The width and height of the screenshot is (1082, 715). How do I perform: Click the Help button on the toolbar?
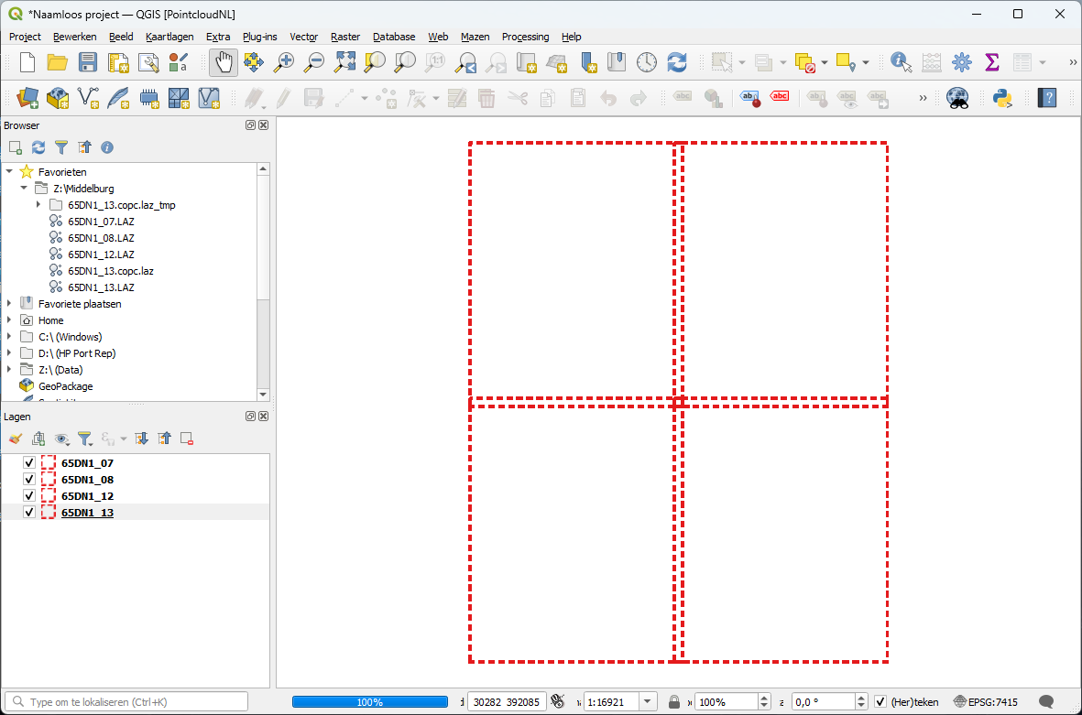[x=1046, y=98]
